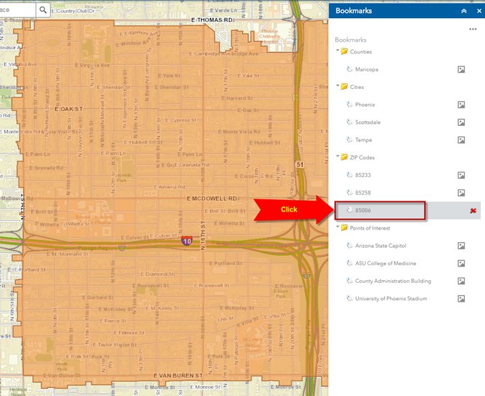Click inside the map search input field
The height and width of the screenshot is (396, 485).
pos(17,9)
